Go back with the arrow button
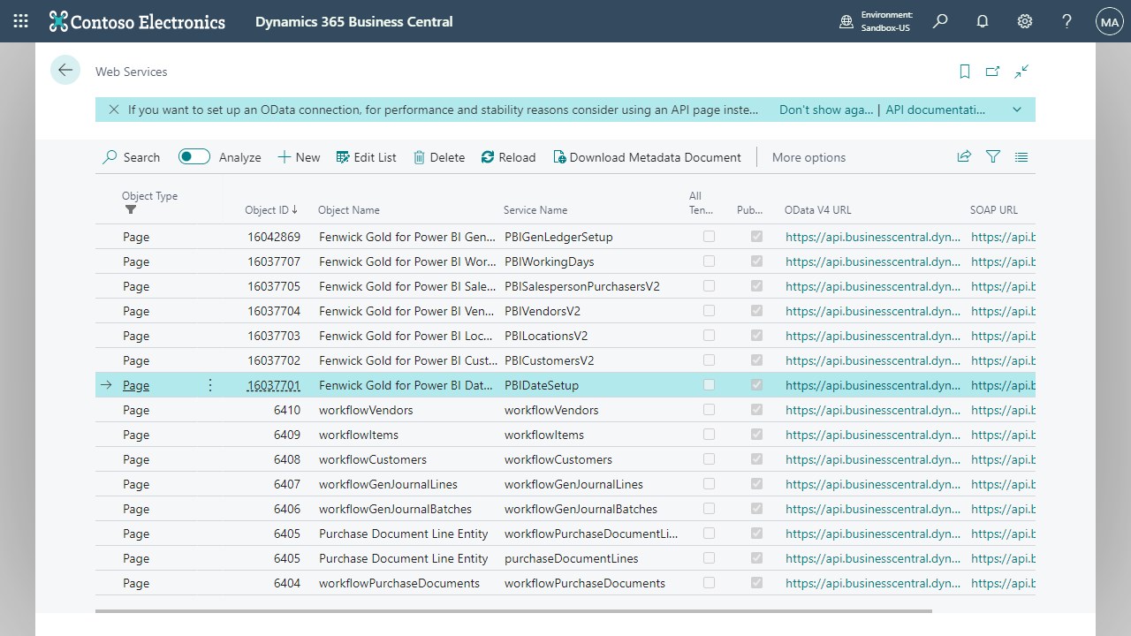Image resolution: width=1131 pixels, height=636 pixels. pos(65,71)
